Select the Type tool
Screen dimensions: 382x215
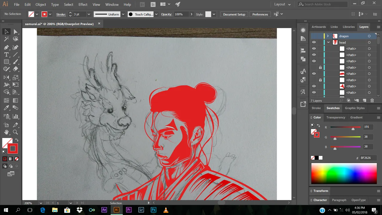(6, 55)
